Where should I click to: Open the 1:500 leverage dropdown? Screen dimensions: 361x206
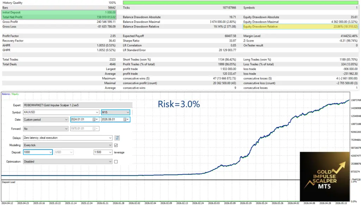pyautogui.click(x=103, y=152)
